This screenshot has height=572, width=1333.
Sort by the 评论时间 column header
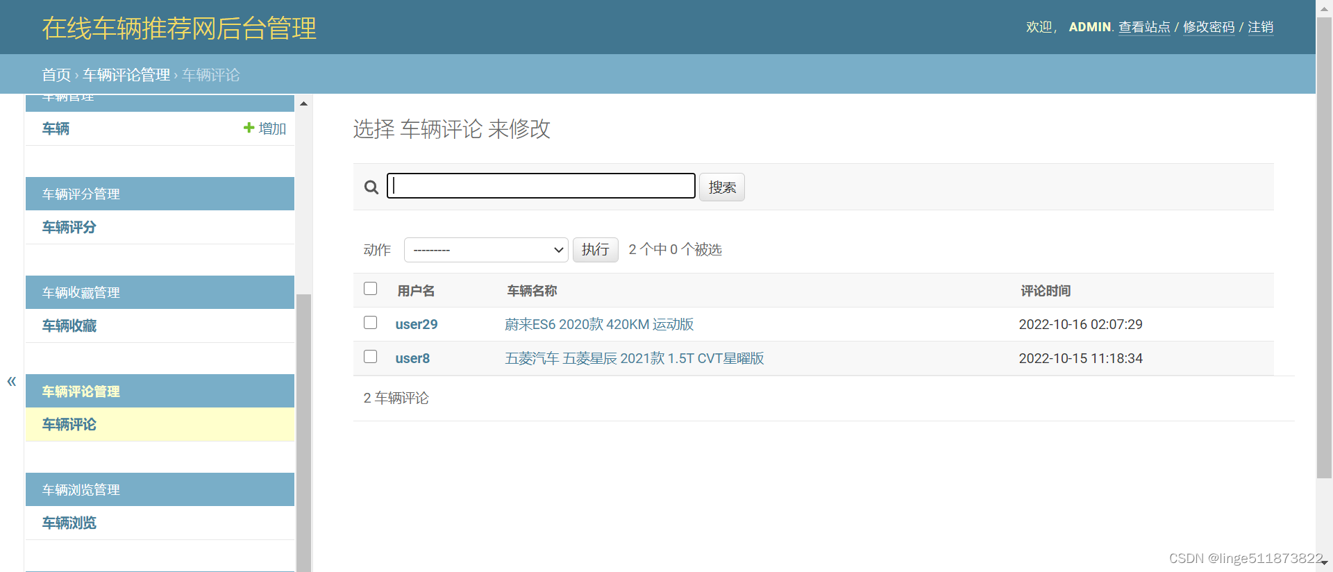pyautogui.click(x=1046, y=291)
